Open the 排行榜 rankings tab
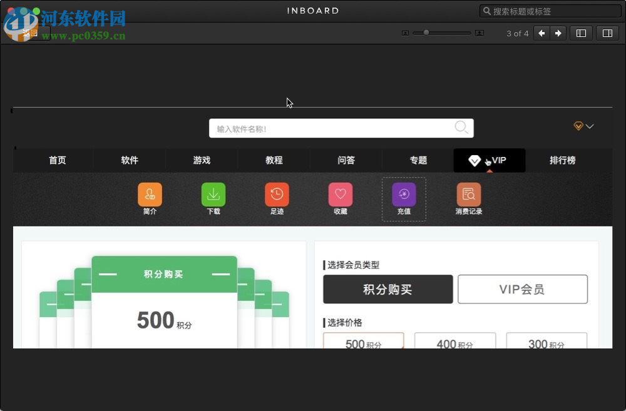Image resolution: width=626 pixels, height=411 pixels. 561,160
